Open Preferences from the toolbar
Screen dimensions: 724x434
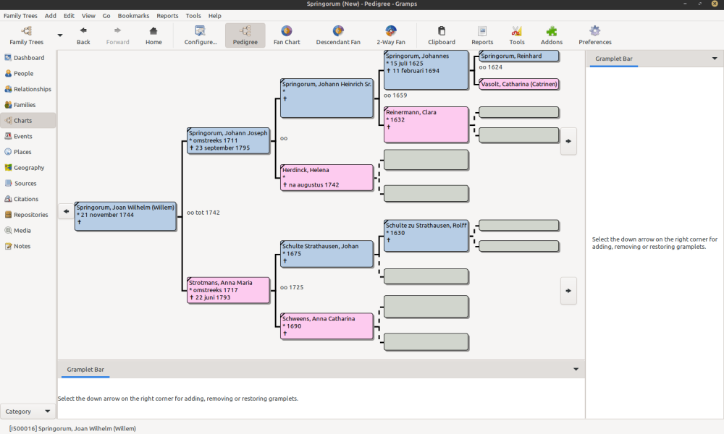[594, 35]
